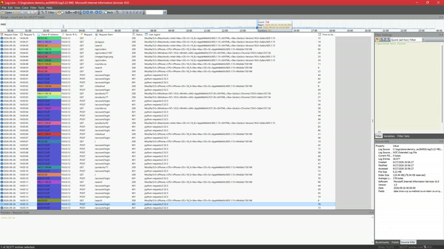This screenshot has width=444, height=249.
Task: Close the Filter Settings panel
Action: click(x=442, y=35)
